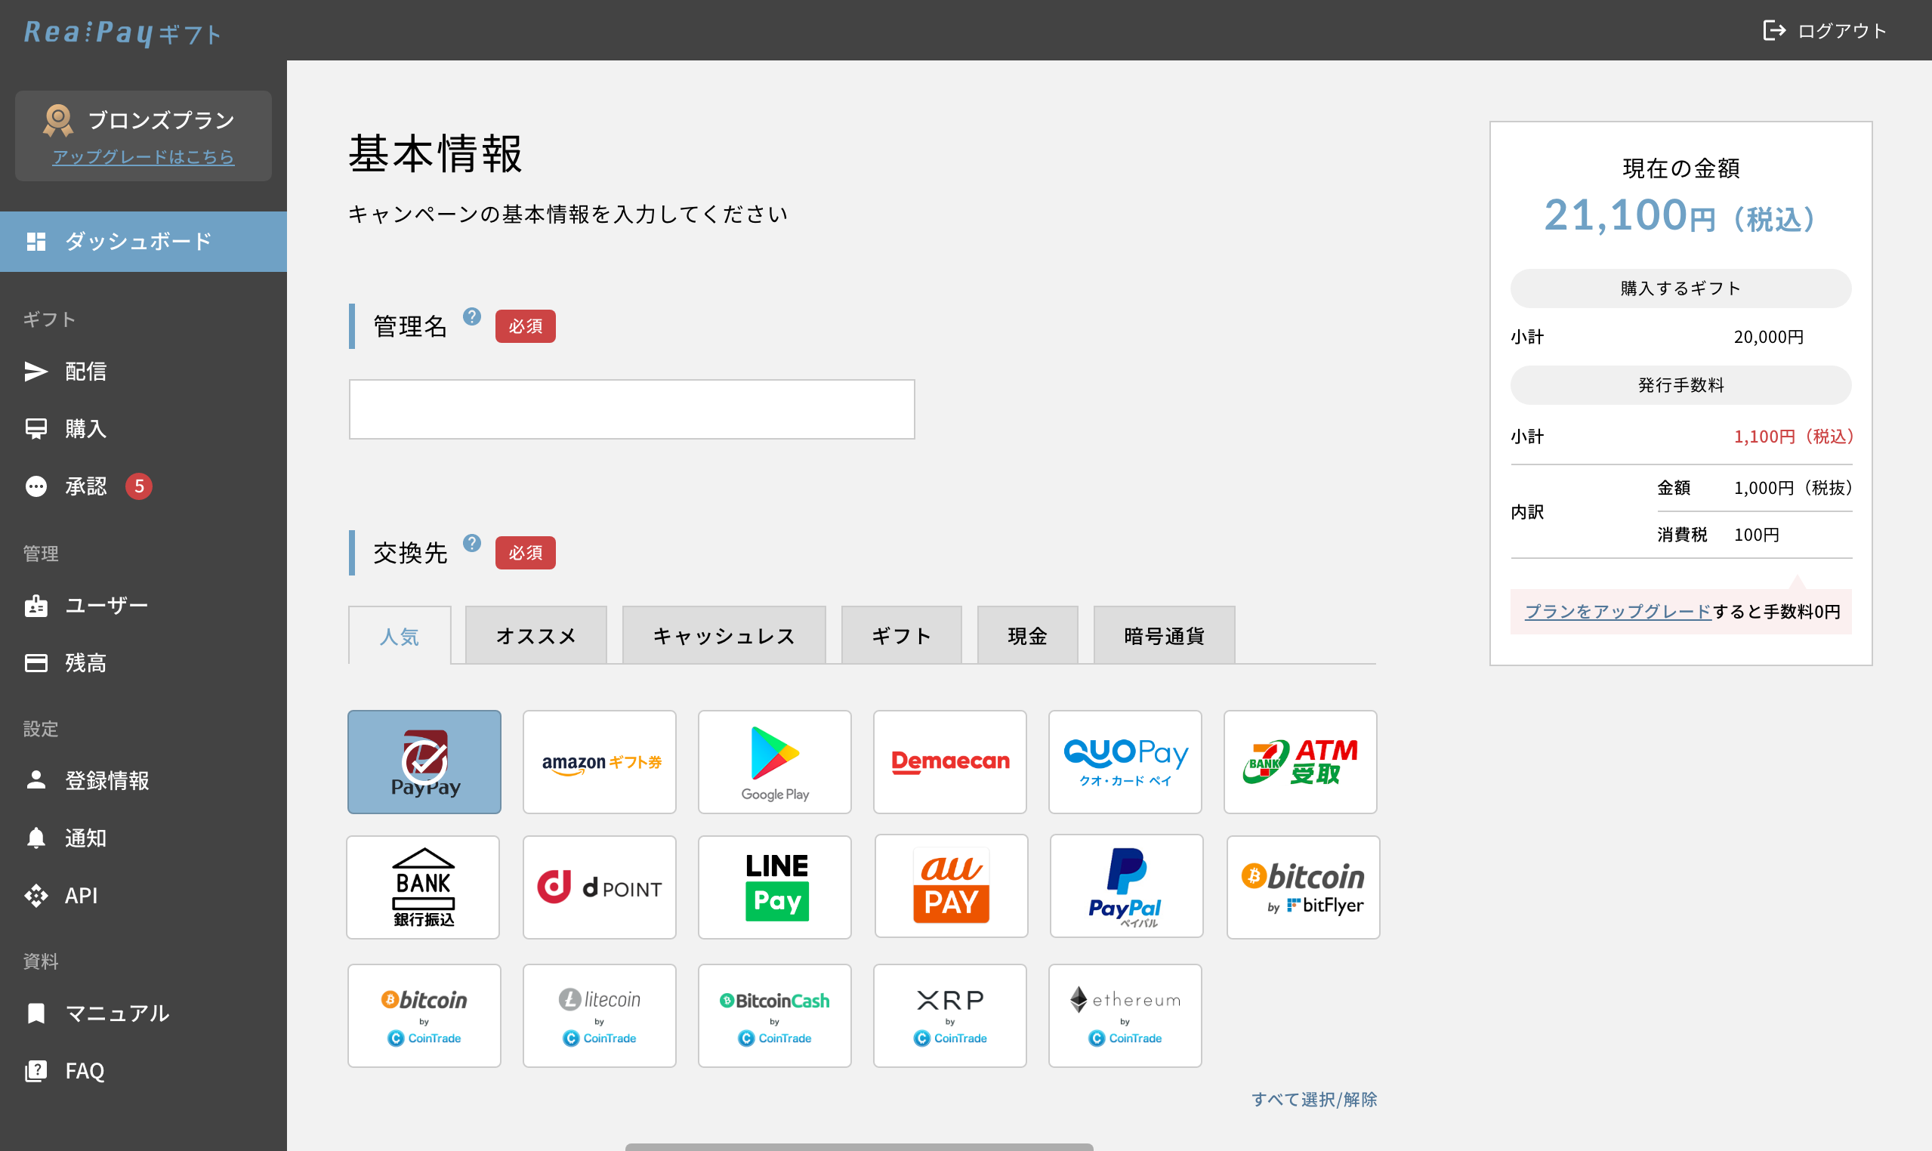Click the help icon next to 交換先
This screenshot has height=1151, width=1932.
472,543
